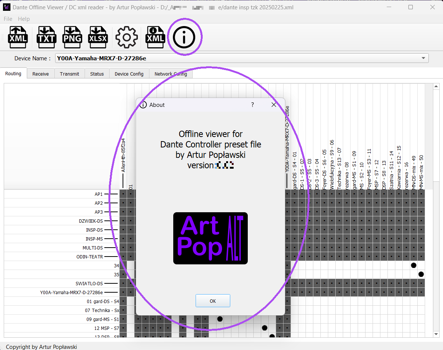Click the row label 35

pyautogui.click(x=116, y=275)
